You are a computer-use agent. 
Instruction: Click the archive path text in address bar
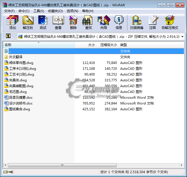tap(101, 36)
